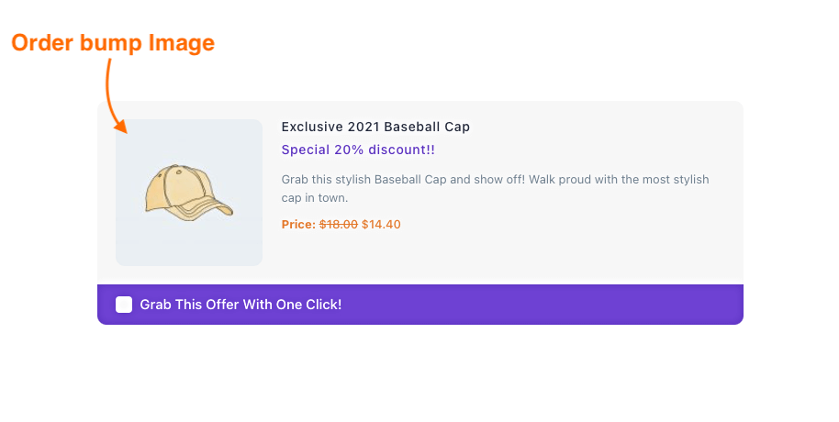The width and height of the screenshot is (839, 422).
Task: Click the purple offer bar's empty area
Action: click(x=541, y=305)
